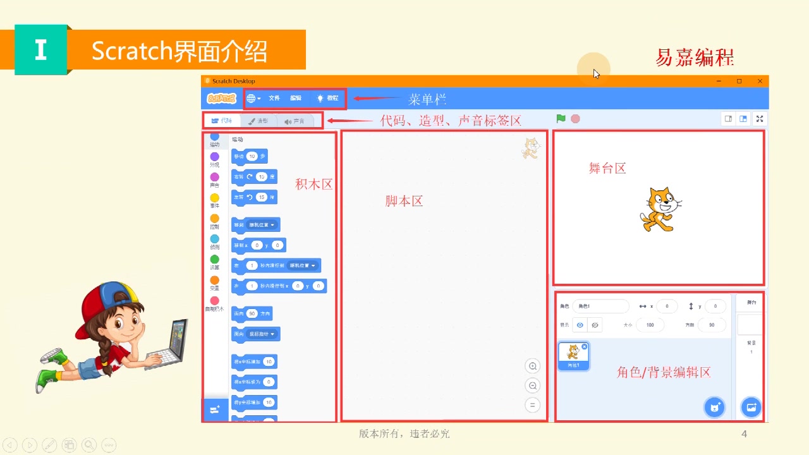Image resolution: width=809 pixels, height=455 pixels.
Task: Minimize the Scratch Desktop window
Action: [719, 81]
